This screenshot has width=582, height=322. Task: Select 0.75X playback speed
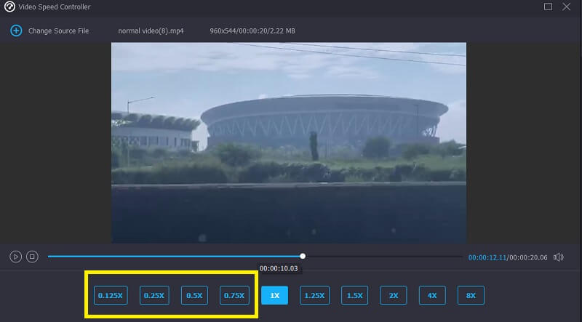(x=234, y=295)
